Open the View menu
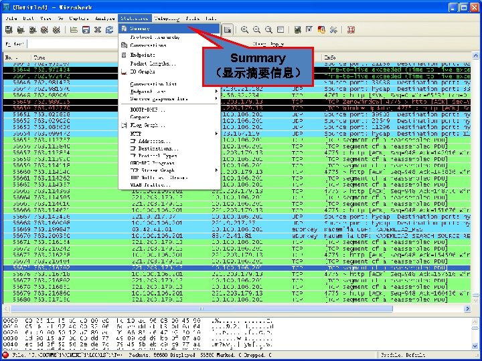The width and height of the screenshot is (482, 361). point(46,19)
